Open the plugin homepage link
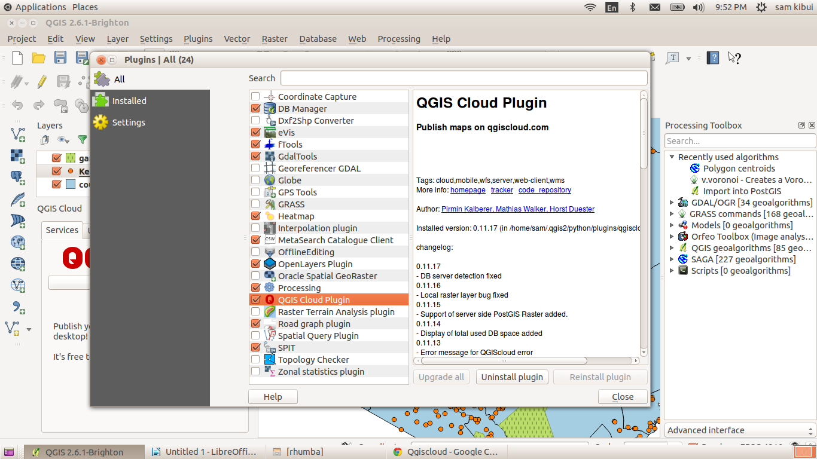 468,190
